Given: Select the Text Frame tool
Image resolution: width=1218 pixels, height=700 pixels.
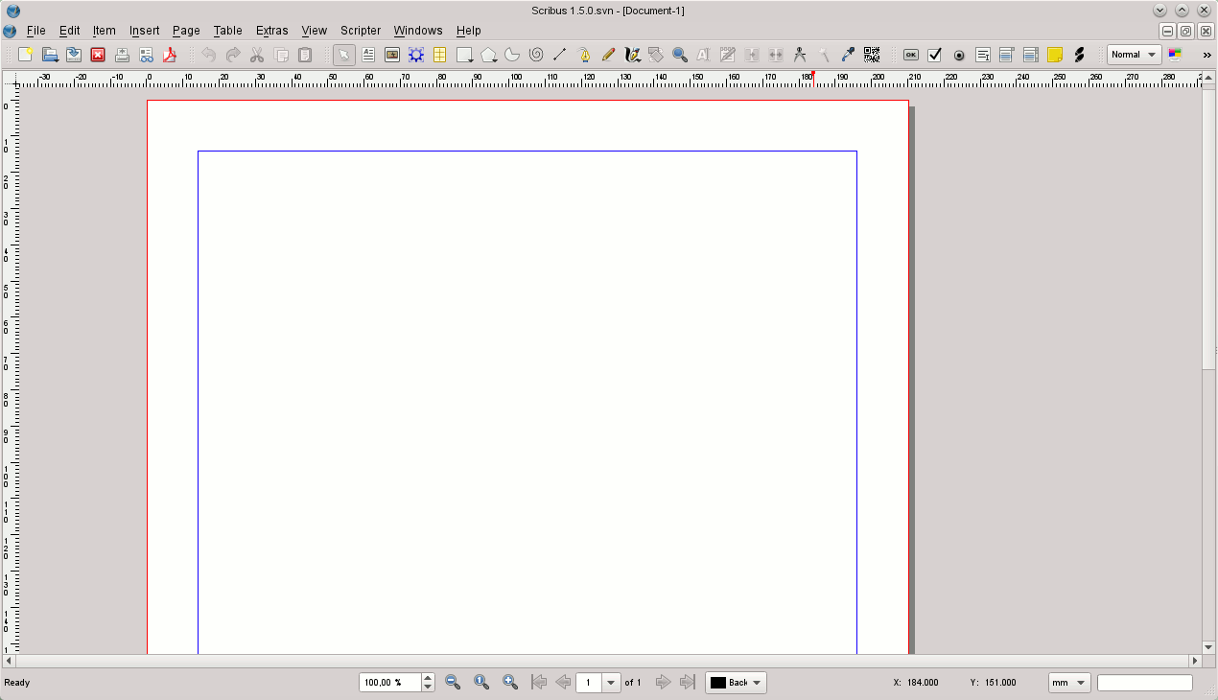Looking at the screenshot, I should [x=368, y=55].
